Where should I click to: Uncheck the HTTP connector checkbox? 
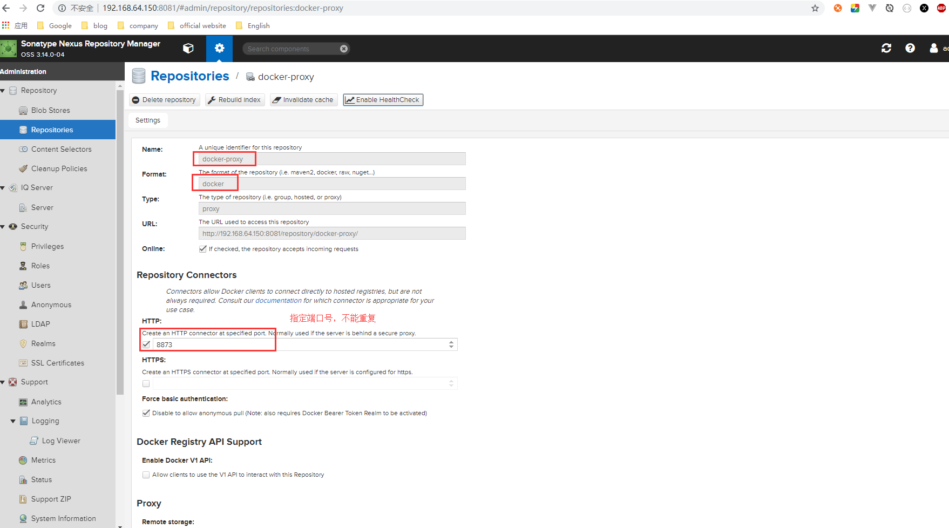pyautogui.click(x=146, y=344)
